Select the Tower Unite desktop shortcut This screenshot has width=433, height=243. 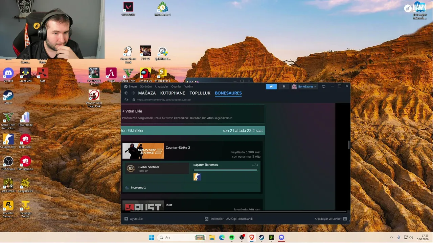pyautogui.click(x=25, y=119)
